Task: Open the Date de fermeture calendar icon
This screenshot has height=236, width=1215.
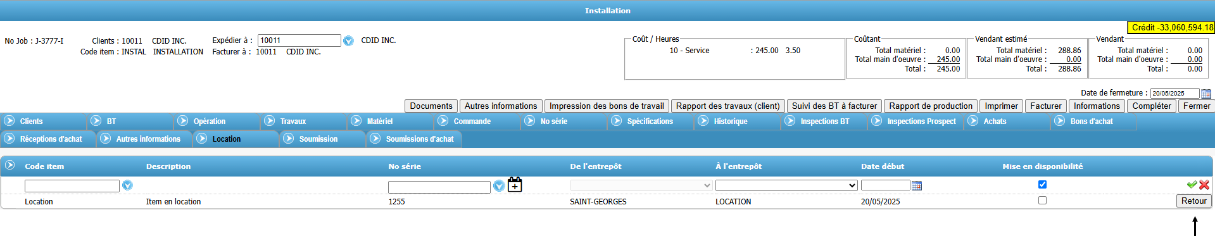Action: (1206, 94)
